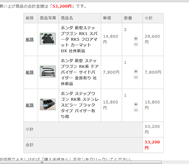This screenshot has width=189, height=164.
Task: Click the stainless pillar product name text
Action: [80, 105]
